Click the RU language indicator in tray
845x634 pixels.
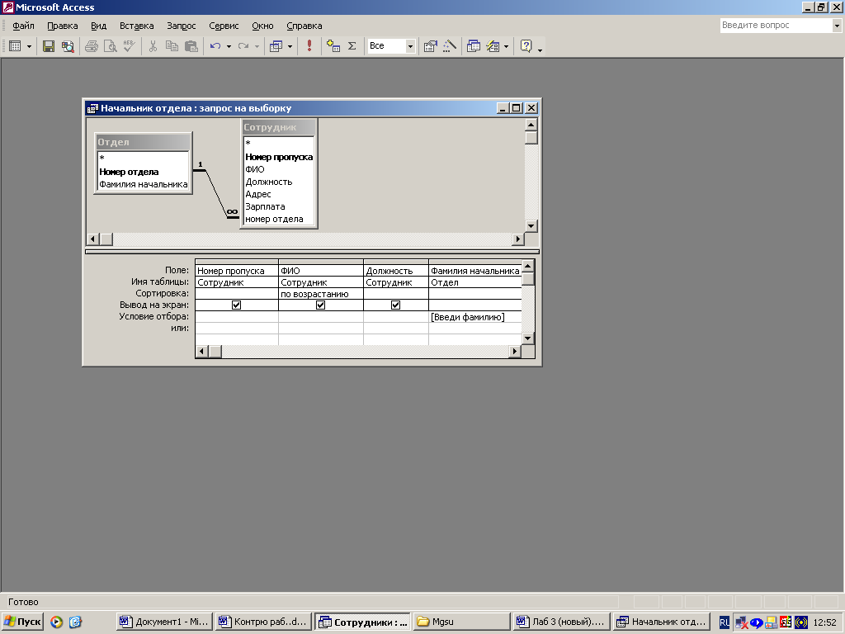[x=725, y=622]
